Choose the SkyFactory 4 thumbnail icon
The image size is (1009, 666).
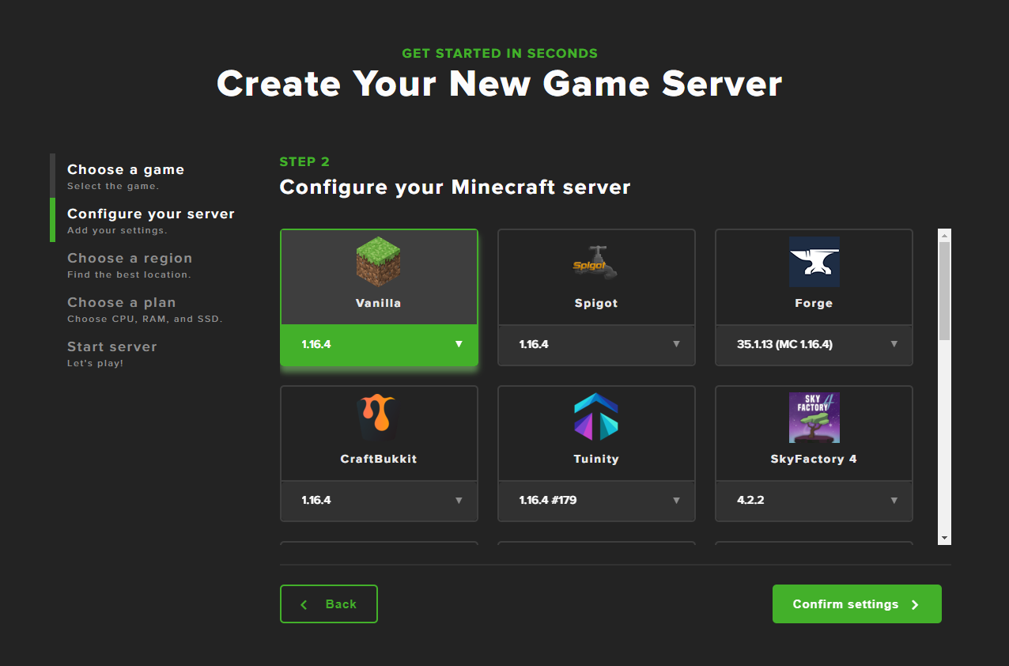(x=814, y=418)
